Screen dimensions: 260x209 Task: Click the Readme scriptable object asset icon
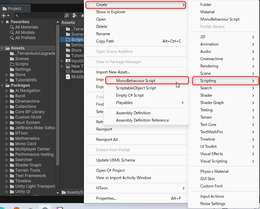[68, 71]
